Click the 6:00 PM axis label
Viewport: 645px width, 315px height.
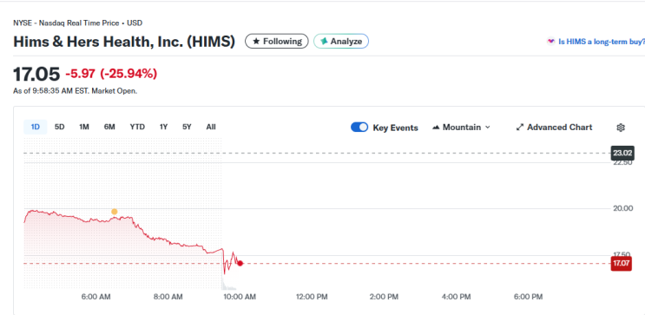pos(528,297)
